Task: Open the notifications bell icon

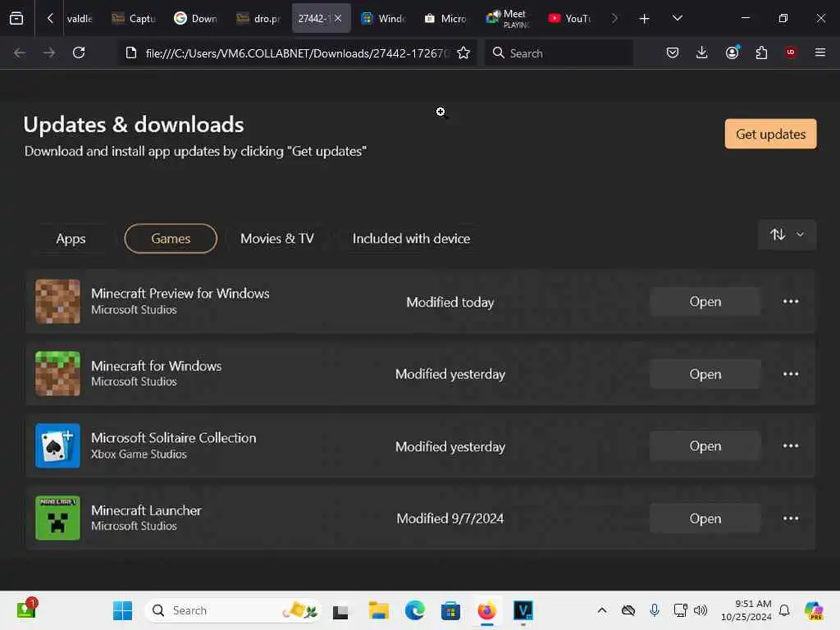Action: click(784, 610)
